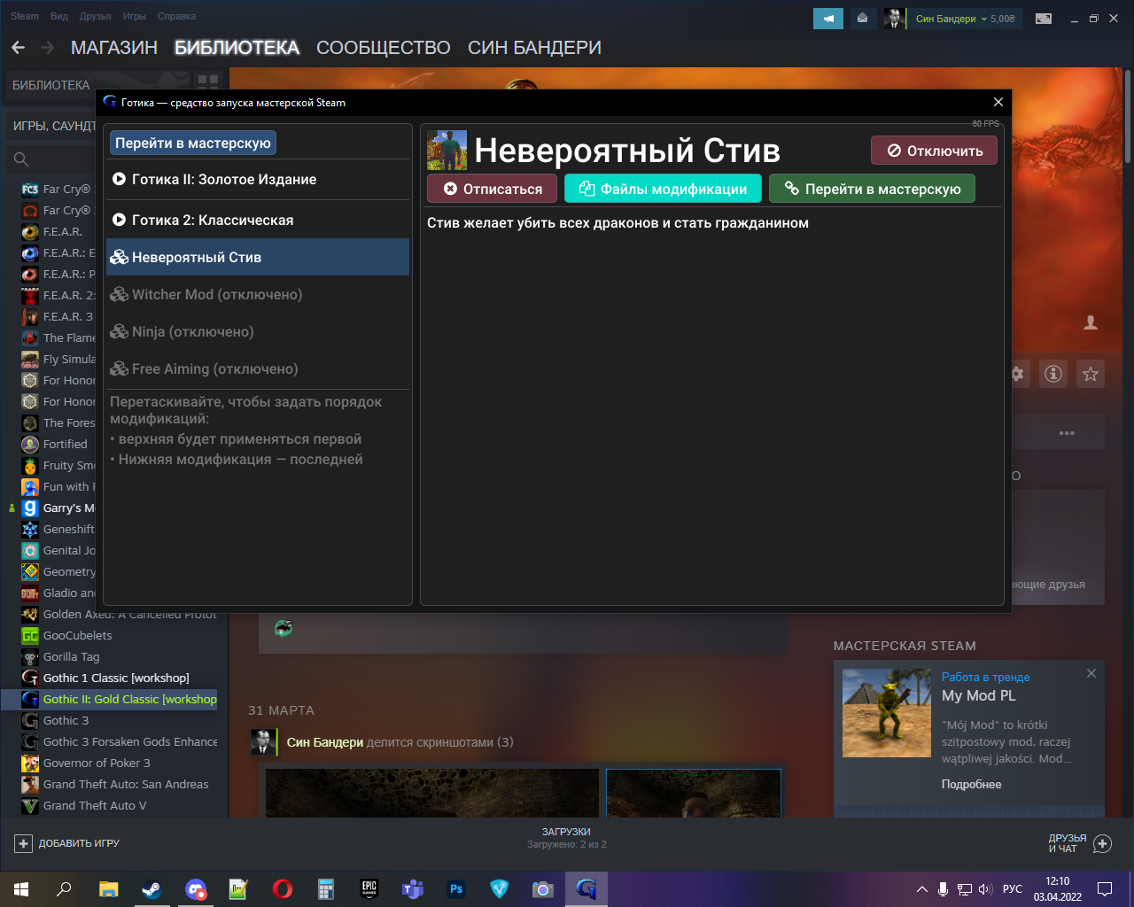The width and height of the screenshot is (1134, 907).
Task: Switch to СООБЩЕСТВО tab
Action: [384, 48]
